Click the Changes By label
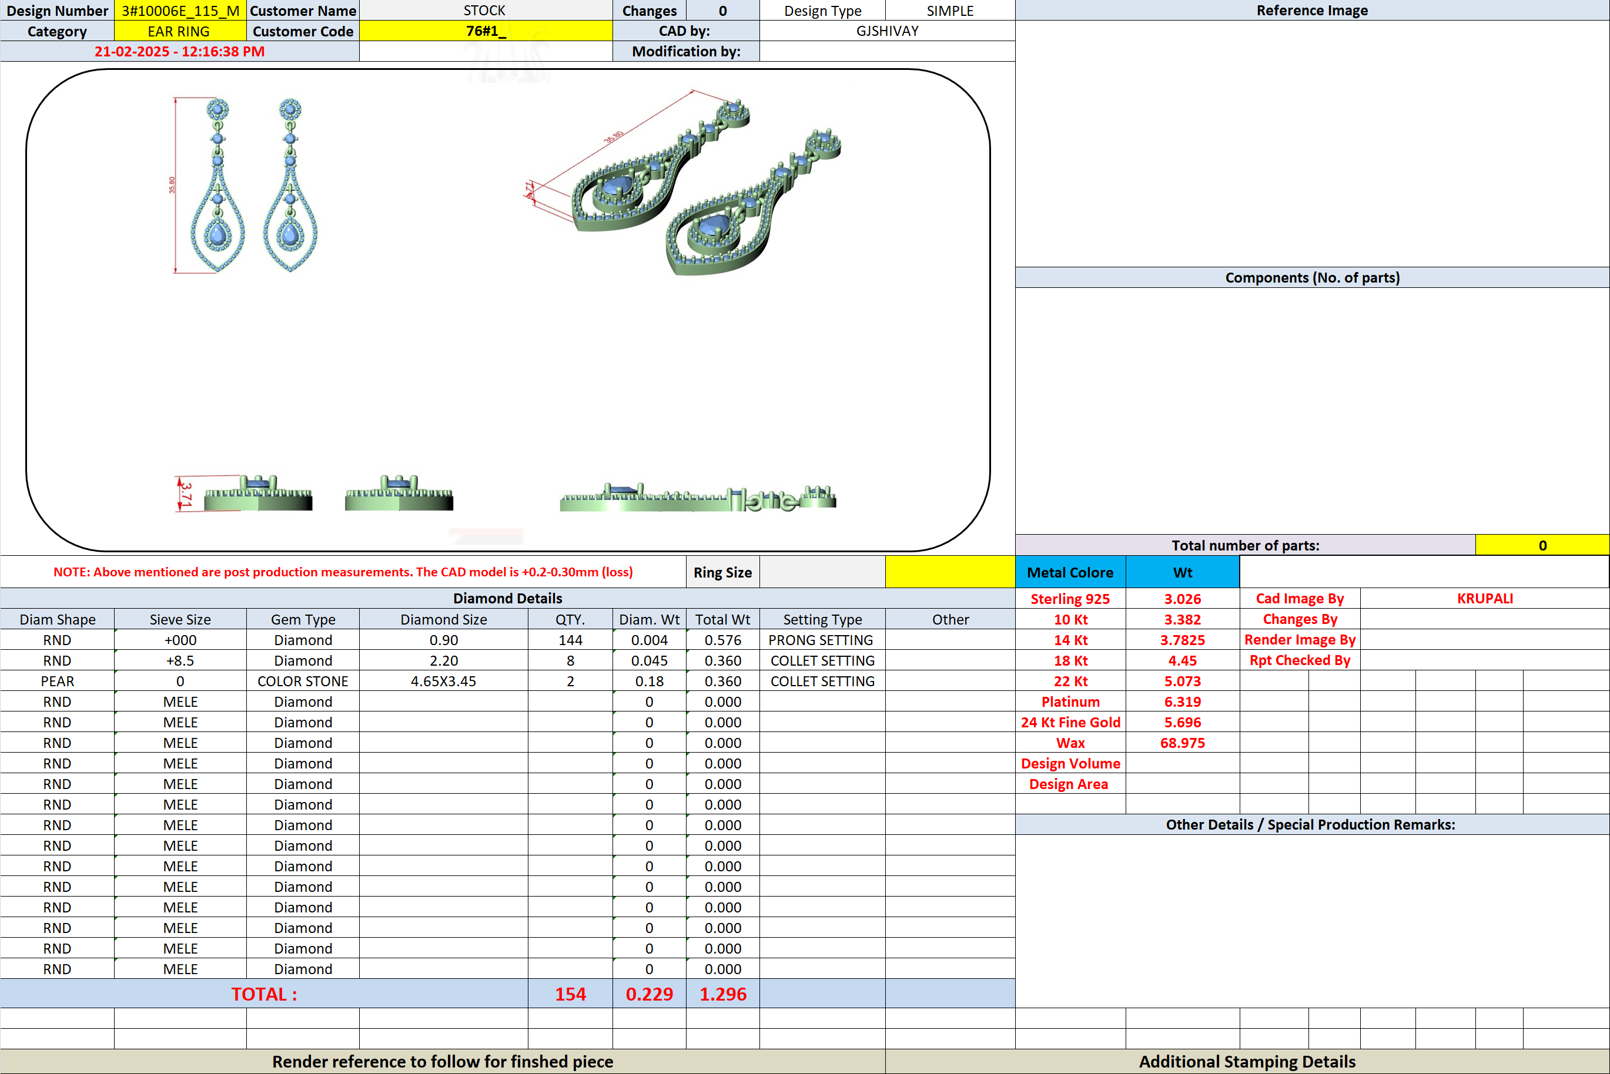This screenshot has width=1610, height=1074. click(1300, 619)
